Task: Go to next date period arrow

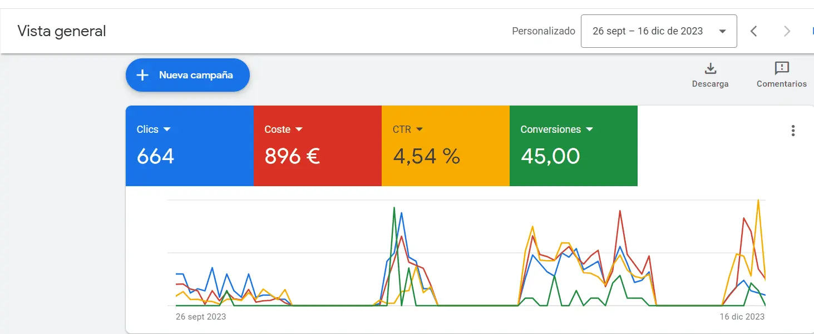Action: [787, 31]
